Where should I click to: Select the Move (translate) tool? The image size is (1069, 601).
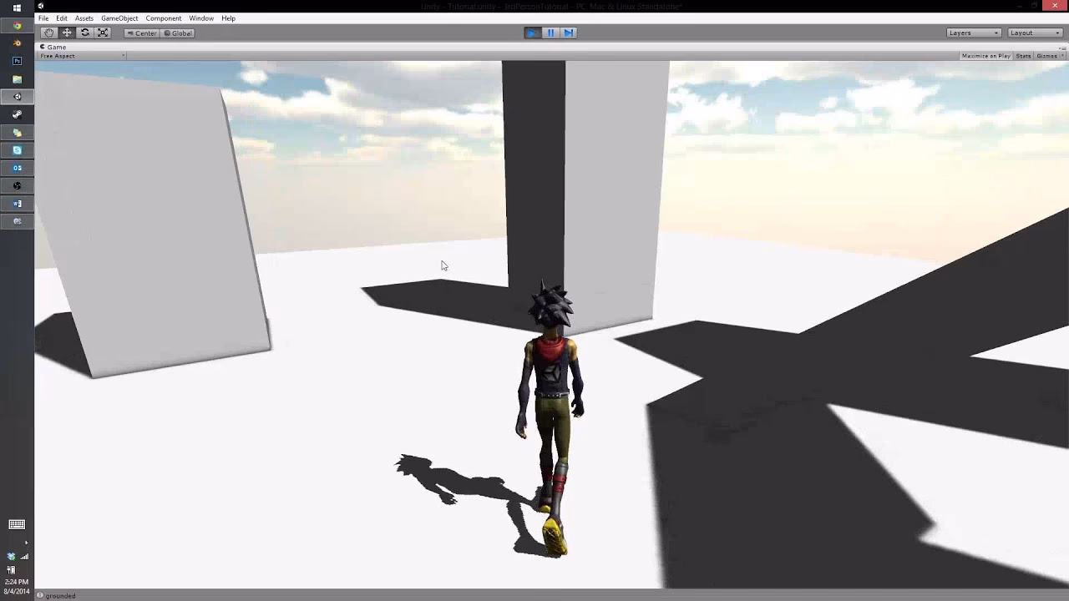click(x=67, y=33)
